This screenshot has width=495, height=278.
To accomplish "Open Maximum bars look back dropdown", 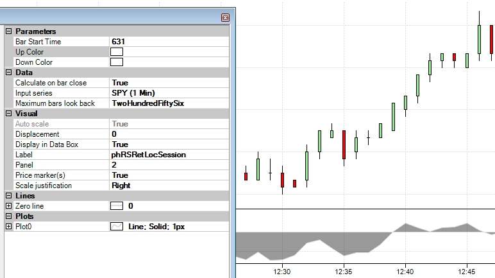I will click(169, 103).
